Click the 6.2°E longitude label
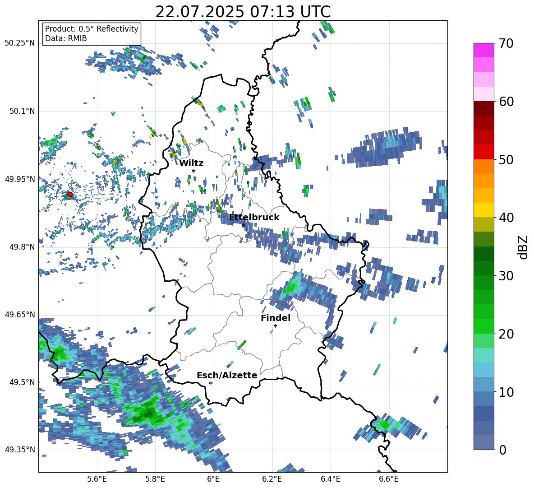 272,479
